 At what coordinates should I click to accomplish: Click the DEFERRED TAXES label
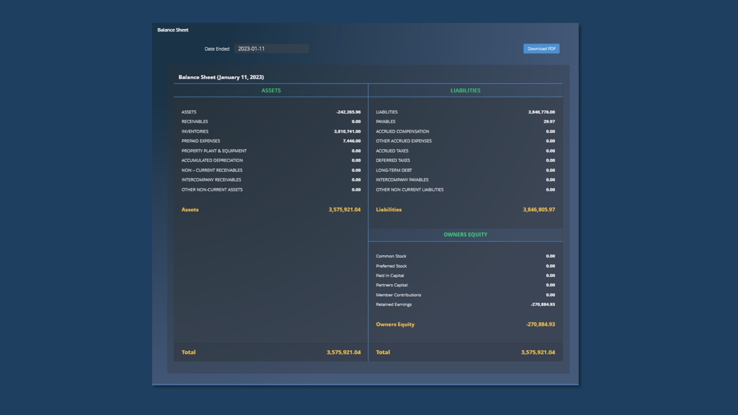click(x=393, y=161)
